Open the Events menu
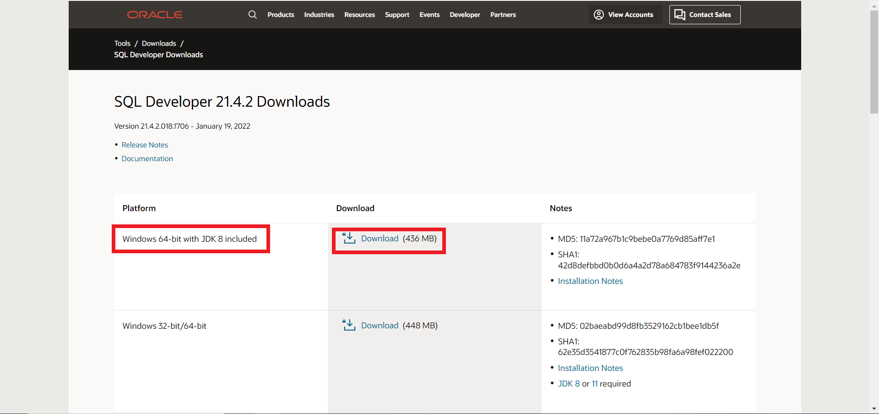Screen dimensions: 879x414 (429, 15)
